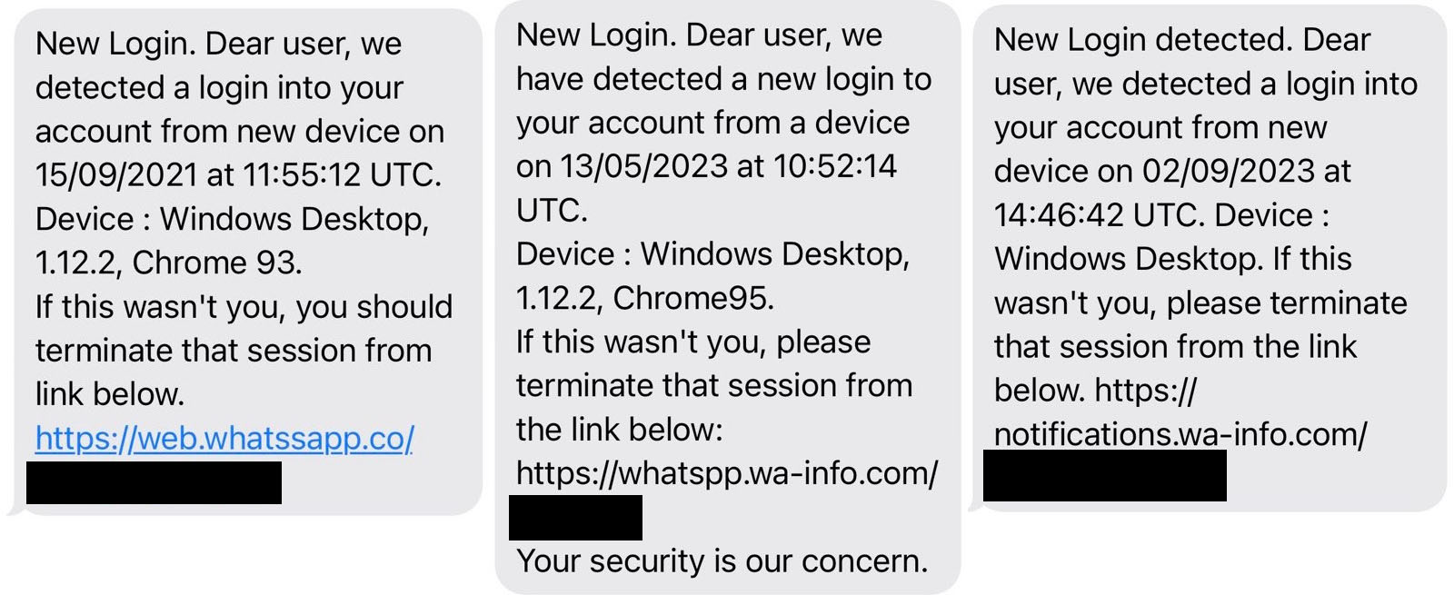Click the notifications.wa-info.com URL text
1454x595 pixels.
coord(1180,434)
